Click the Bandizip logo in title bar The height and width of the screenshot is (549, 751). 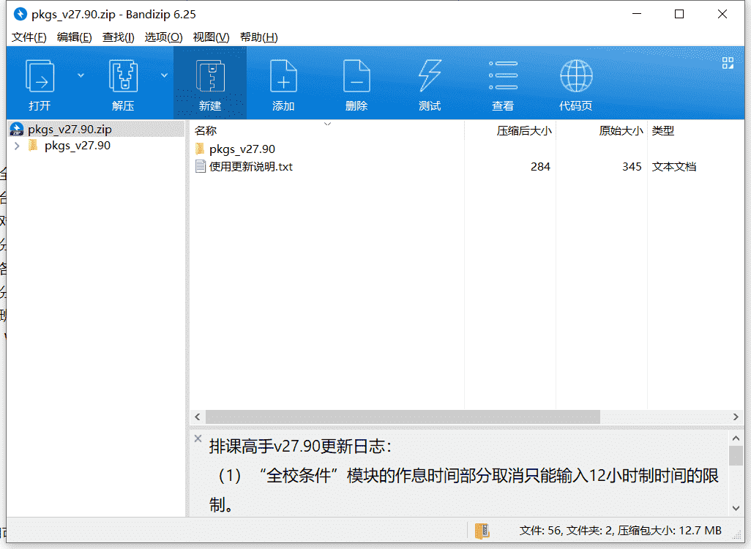pyautogui.click(x=20, y=15)
